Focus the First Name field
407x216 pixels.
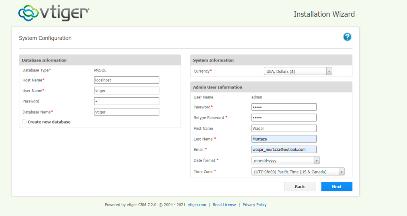point(284,128)
